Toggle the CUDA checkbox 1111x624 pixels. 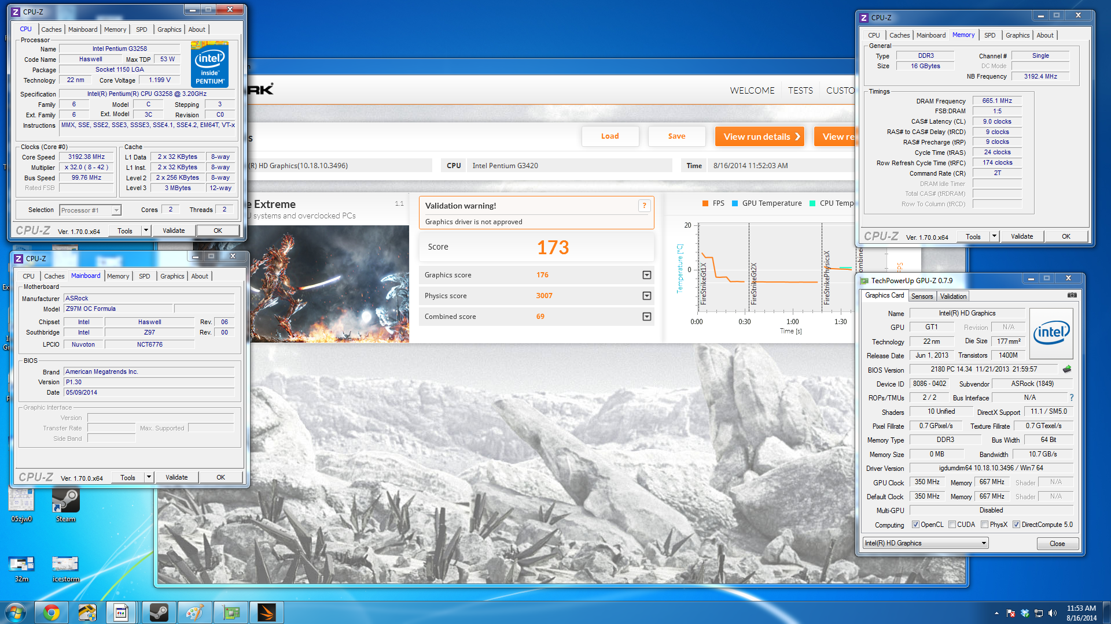click(x=952, y=525)
